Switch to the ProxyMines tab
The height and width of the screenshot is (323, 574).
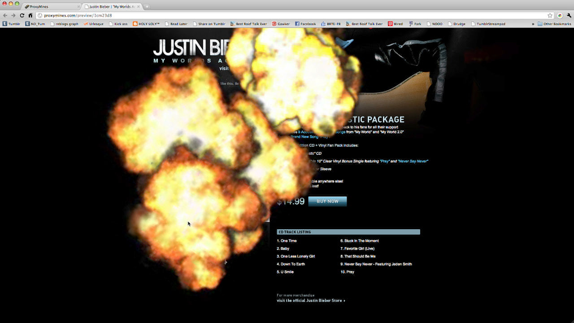point(51,7)
